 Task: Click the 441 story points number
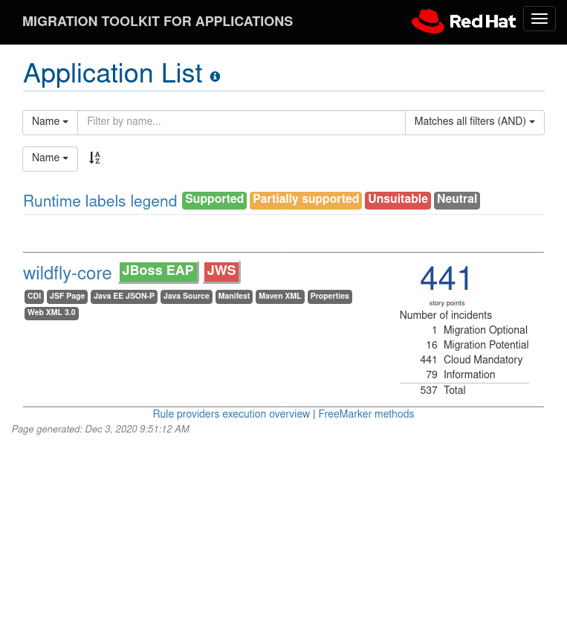446,278
